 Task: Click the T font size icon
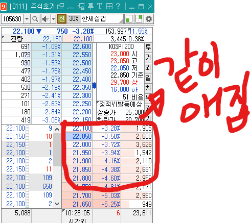pyautogui.click(x=100, y=7)
